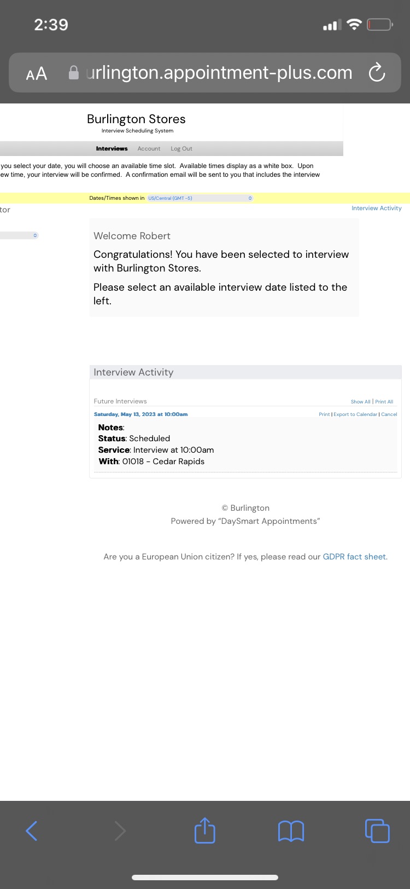
Task: Open the partially hidden dropdown at left
Action: click(19, 235)
